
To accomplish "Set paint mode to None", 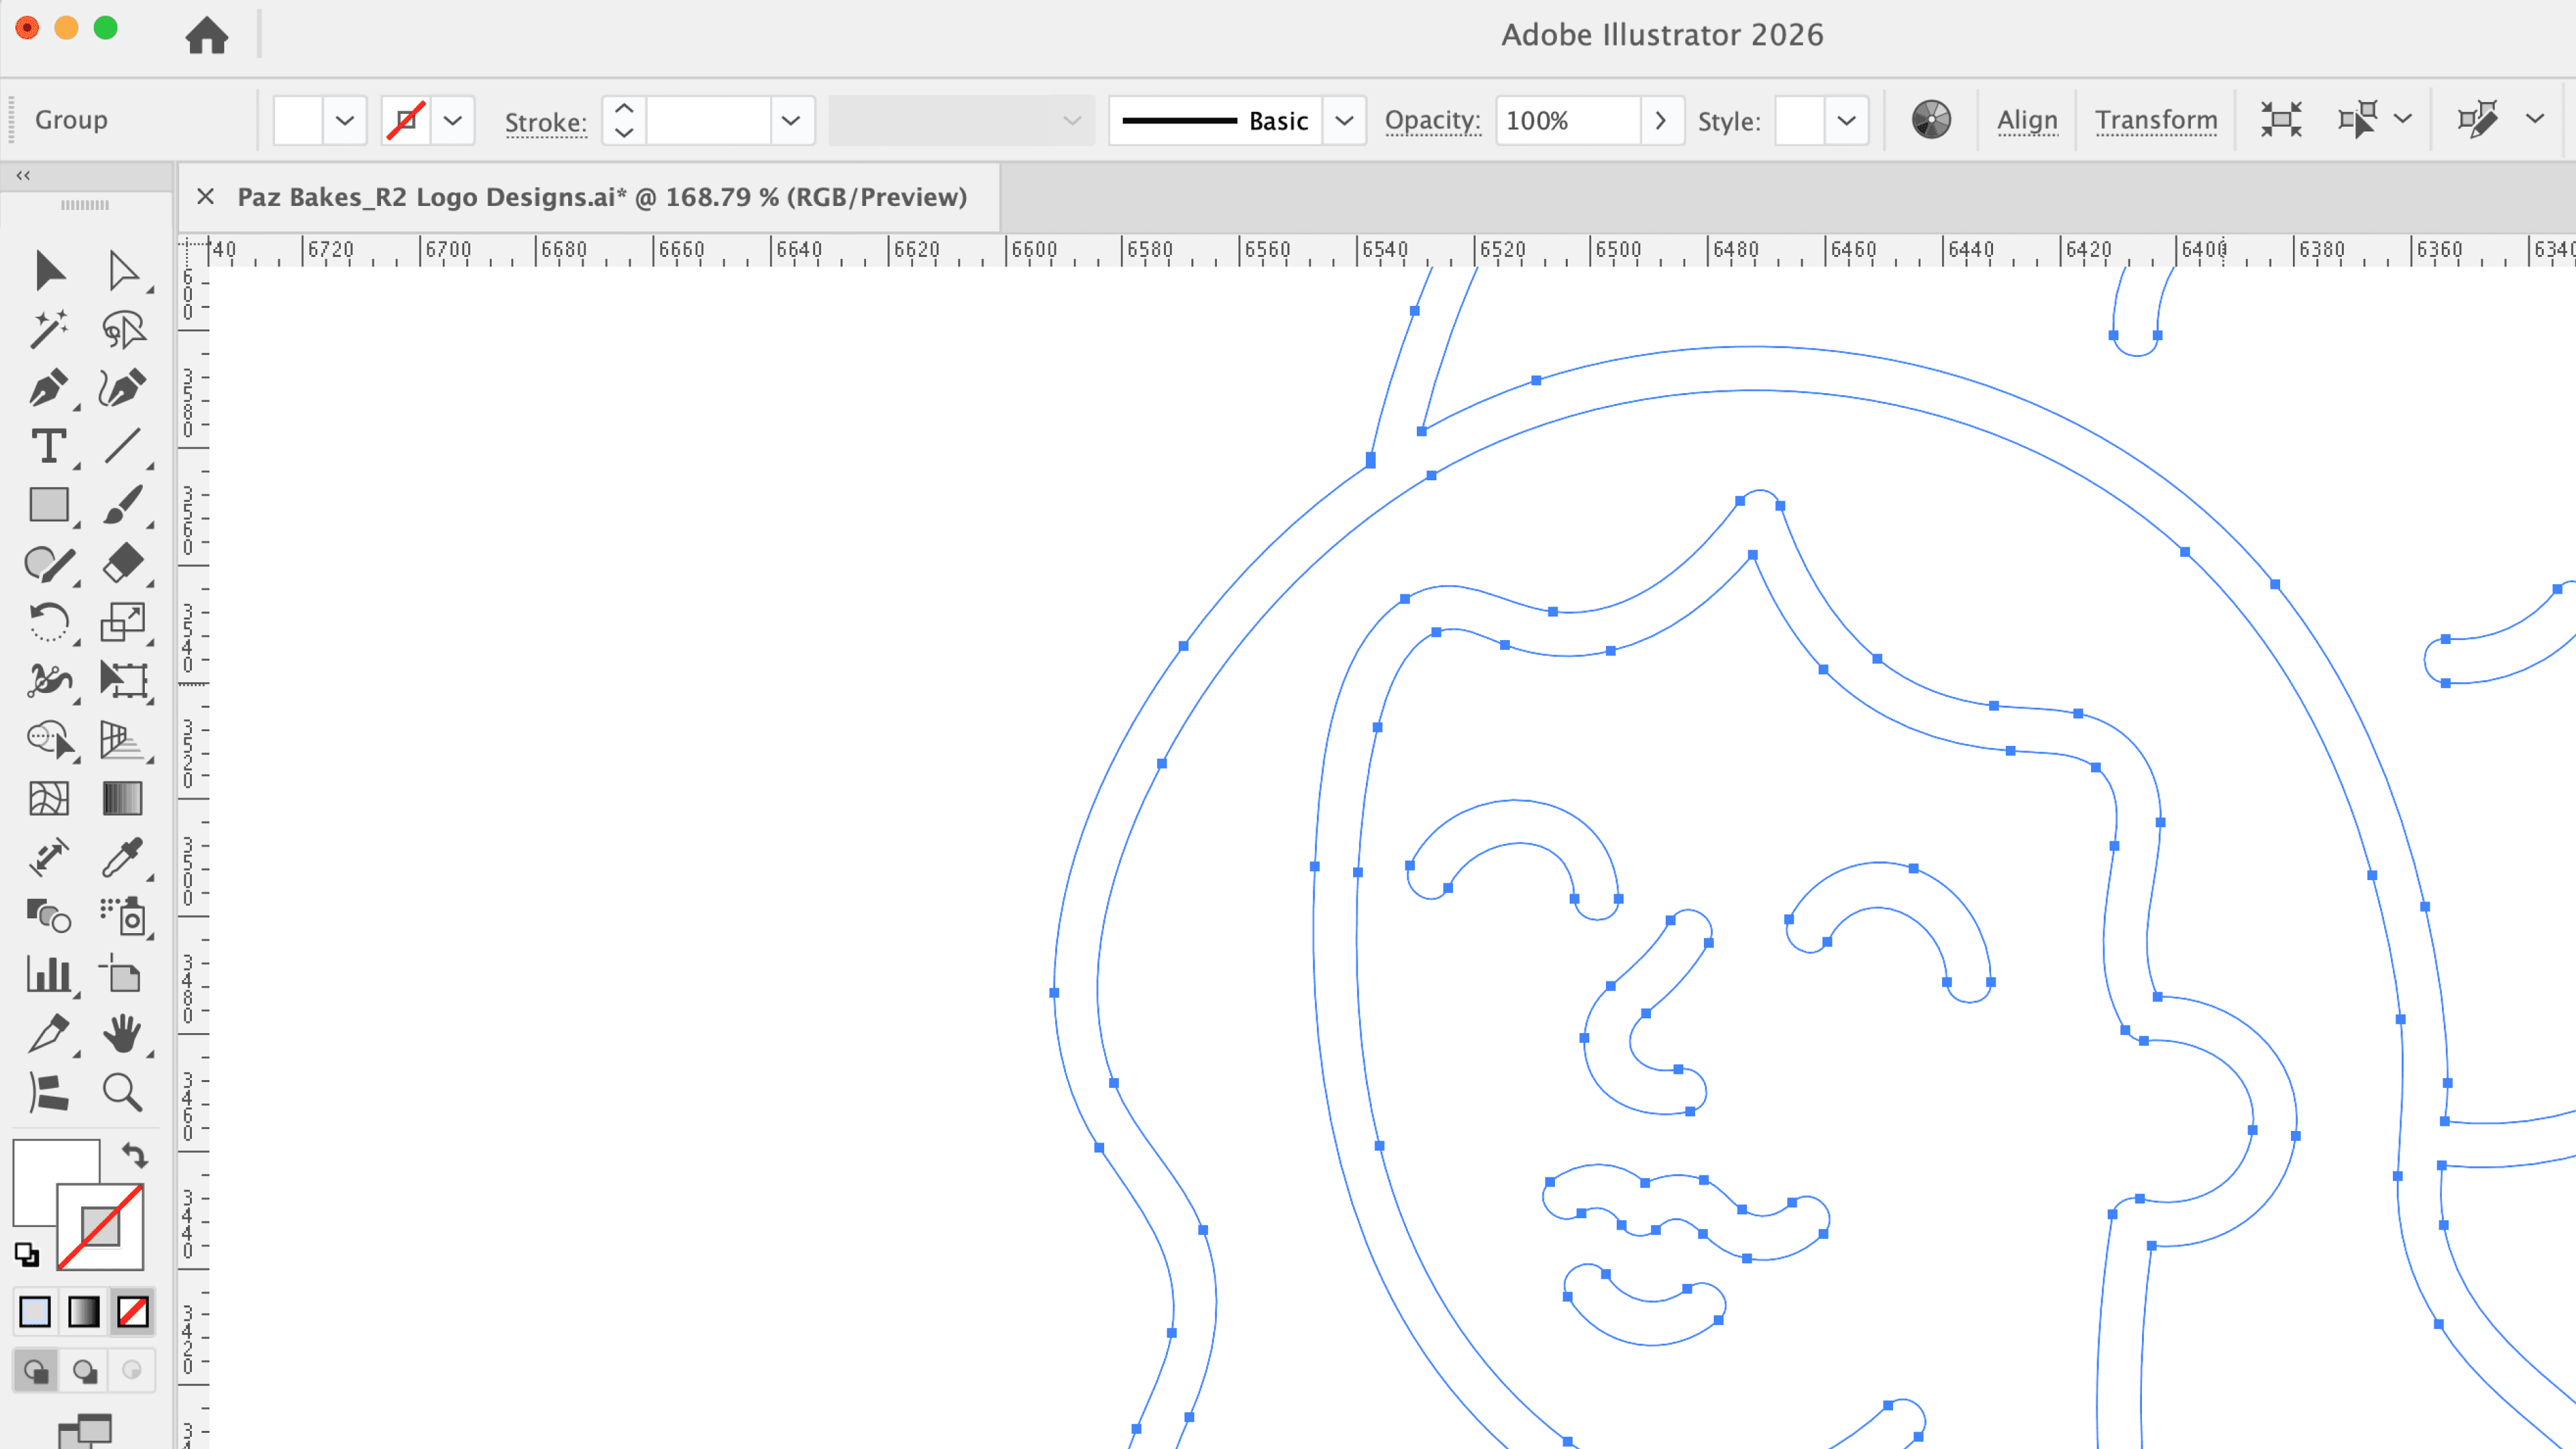I will click(132, 1311).
